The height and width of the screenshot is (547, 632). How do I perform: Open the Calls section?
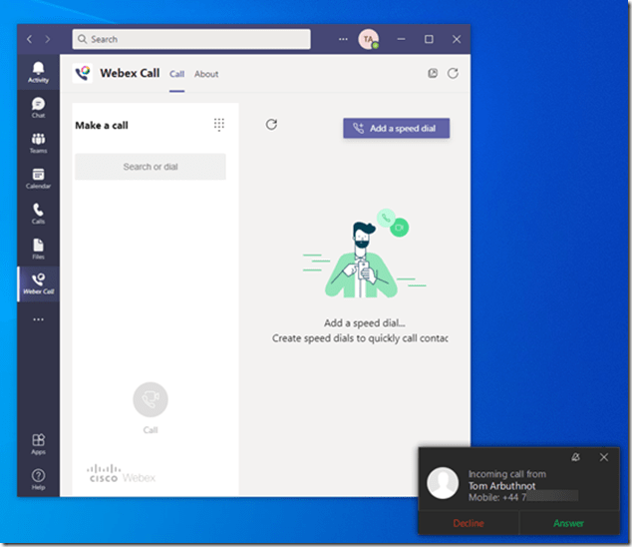pos(38,214)
